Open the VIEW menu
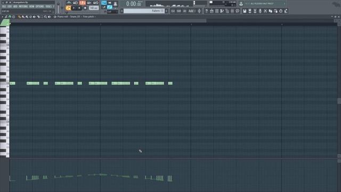The height and width of the screenshot is (192, 341). click(32, 6)
